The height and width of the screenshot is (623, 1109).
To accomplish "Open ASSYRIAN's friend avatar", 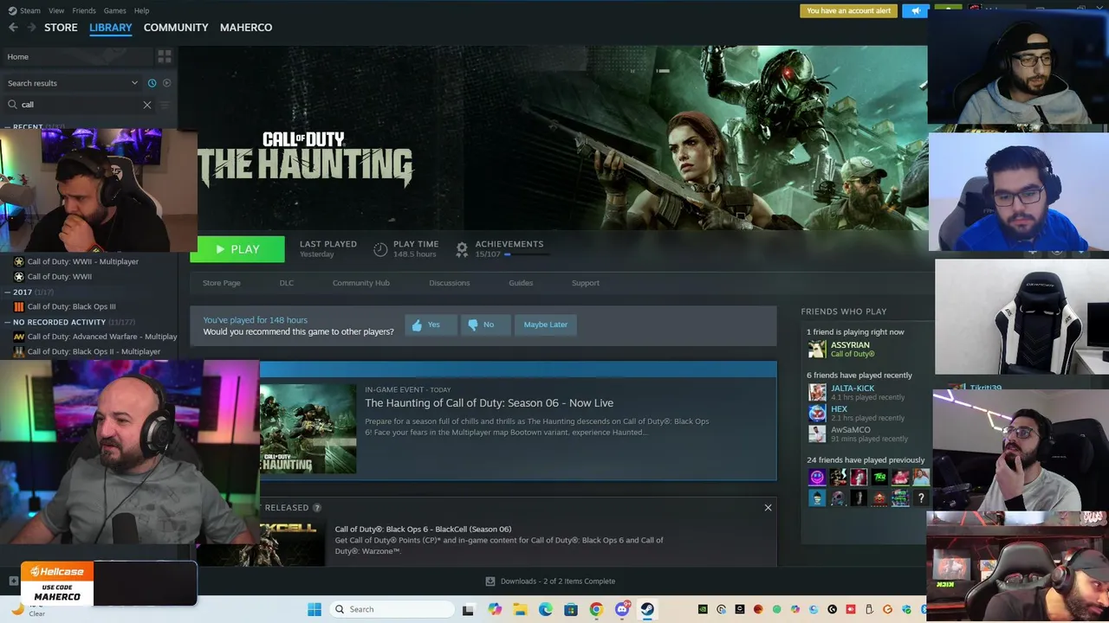I will 817,349.
